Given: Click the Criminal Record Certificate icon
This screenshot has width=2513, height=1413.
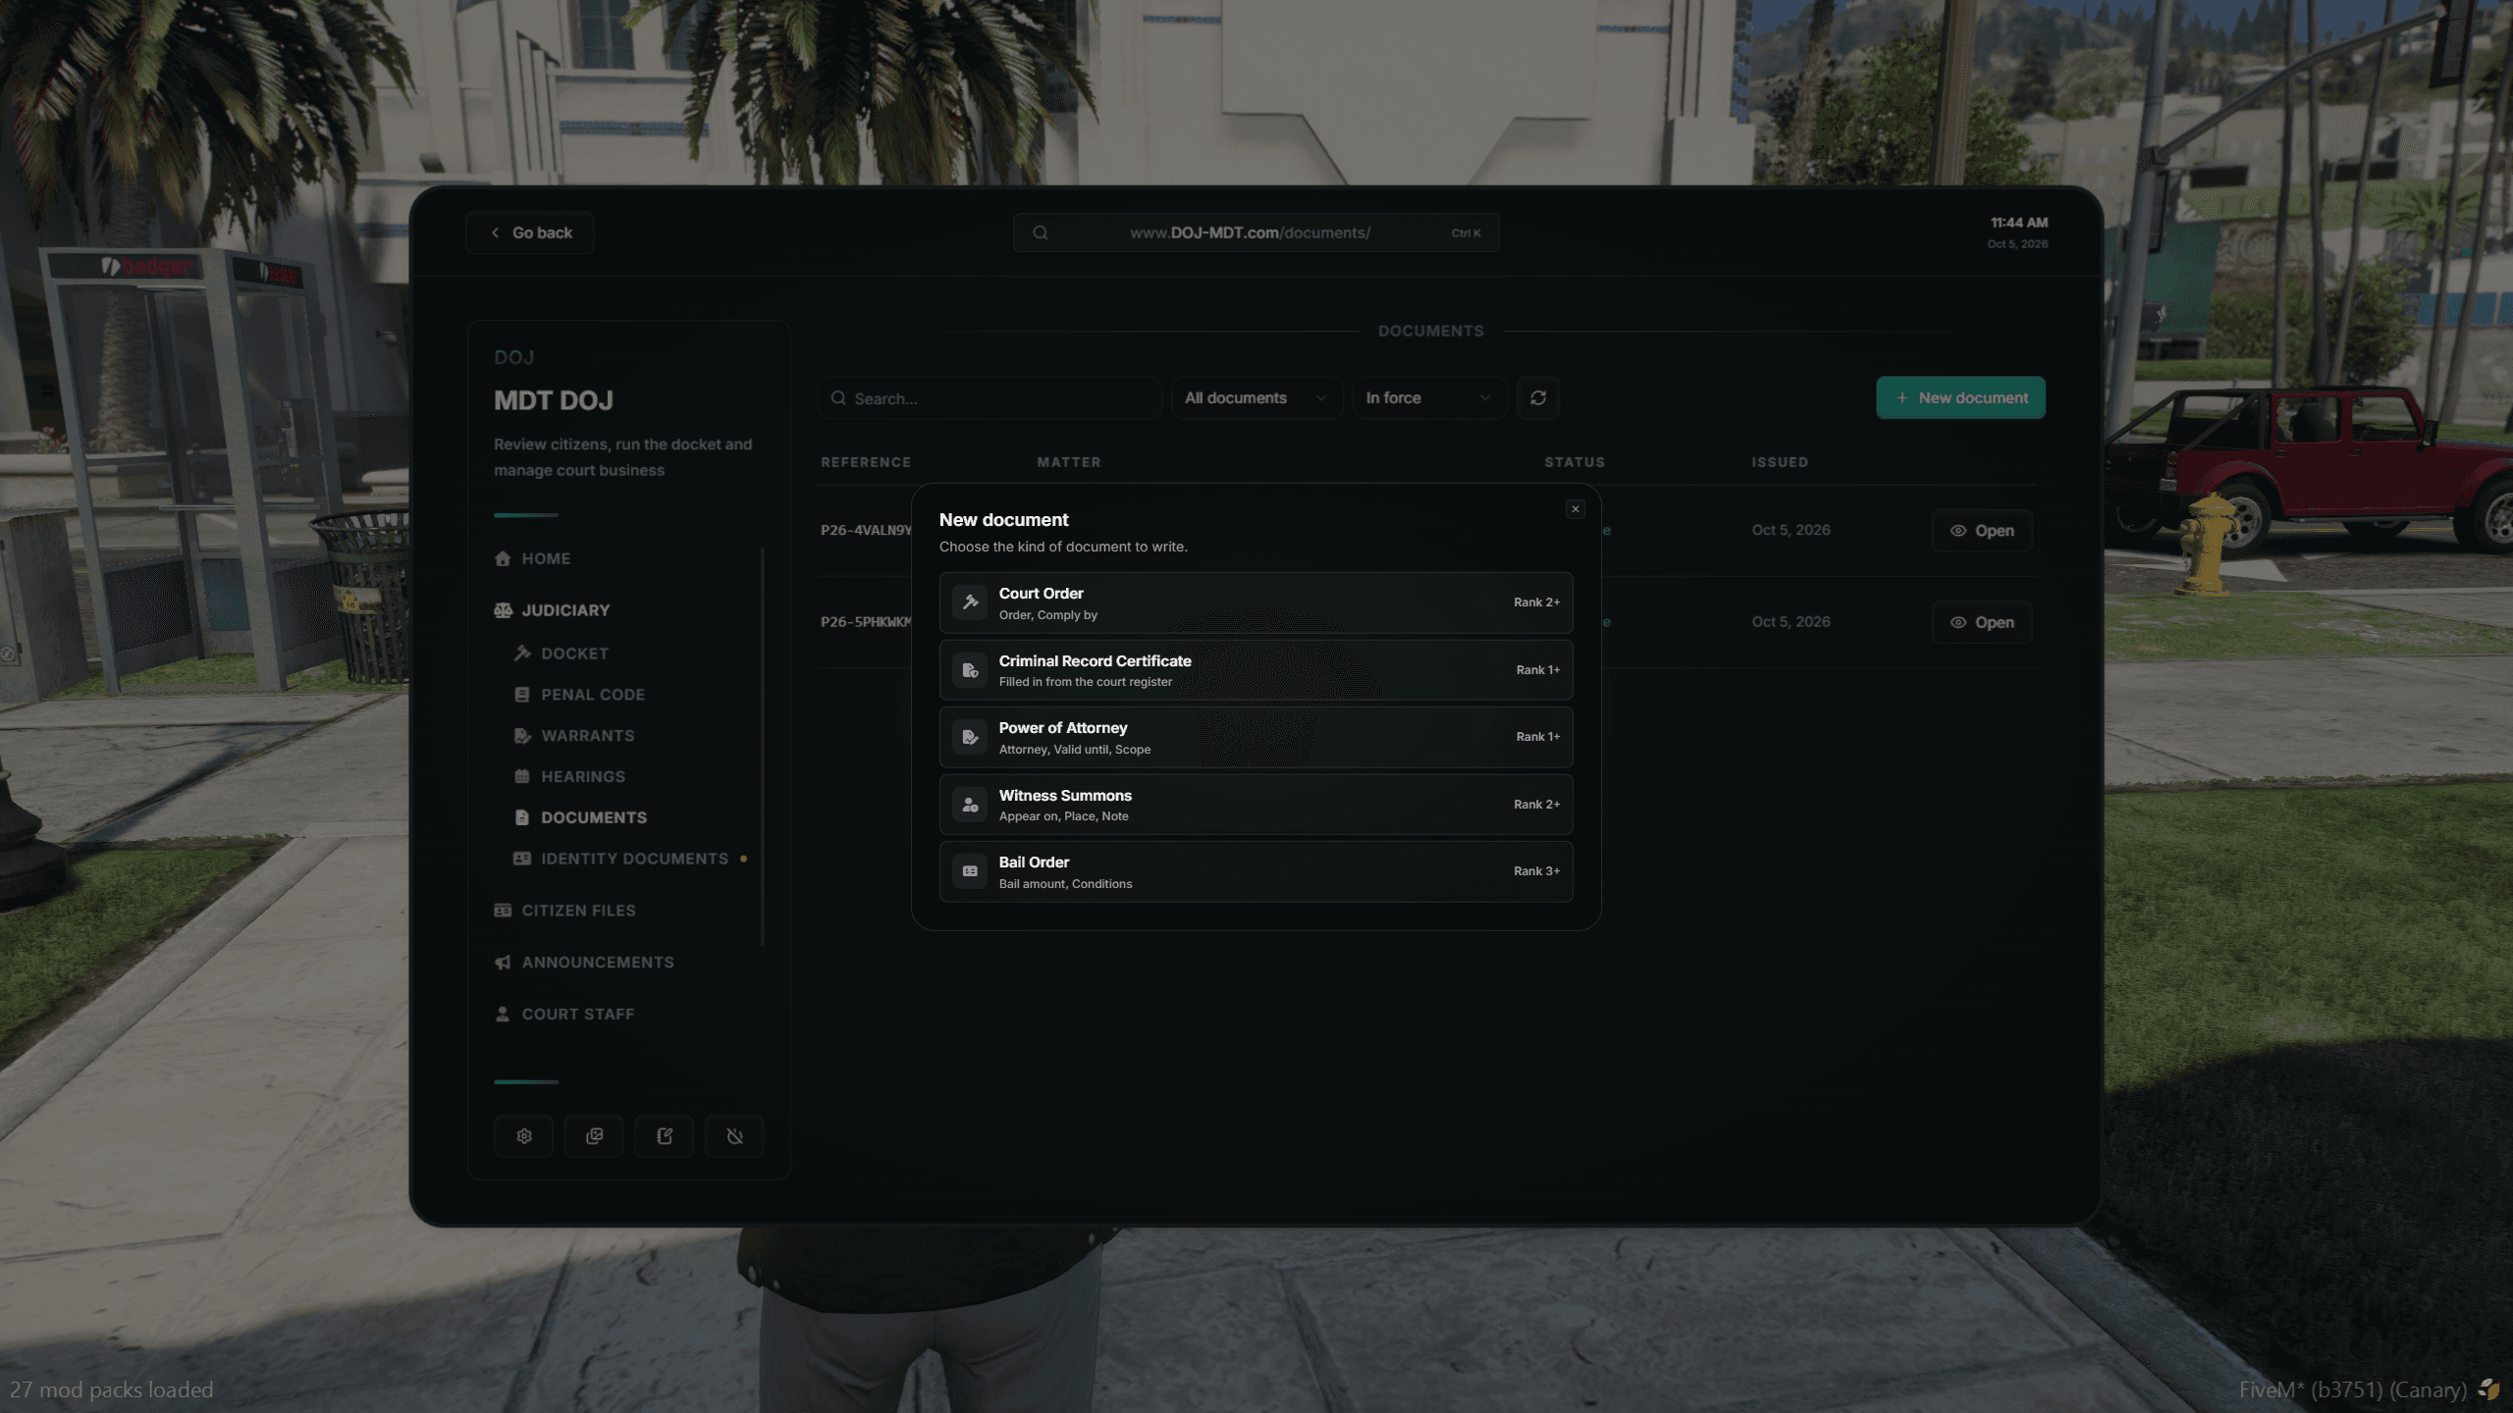Looking at the screenshot, I should 970,670.
